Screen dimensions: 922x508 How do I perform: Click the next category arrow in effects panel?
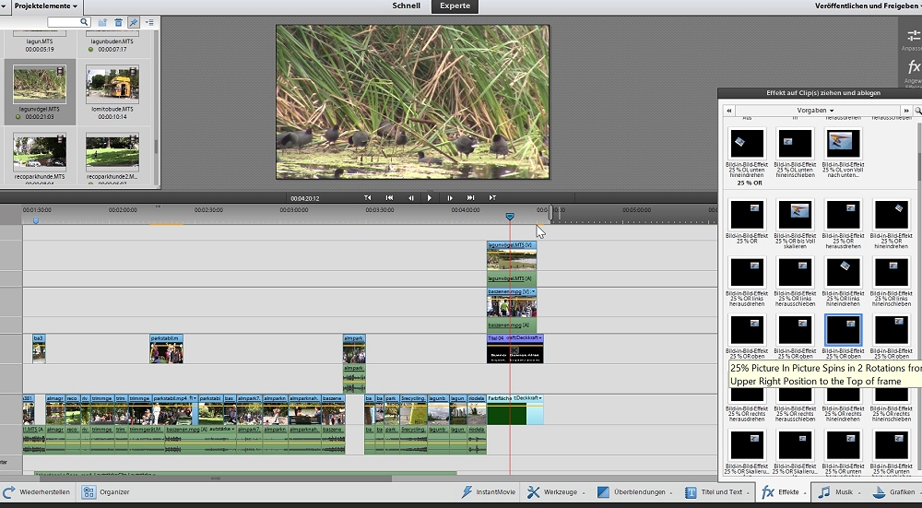point(906,110)
